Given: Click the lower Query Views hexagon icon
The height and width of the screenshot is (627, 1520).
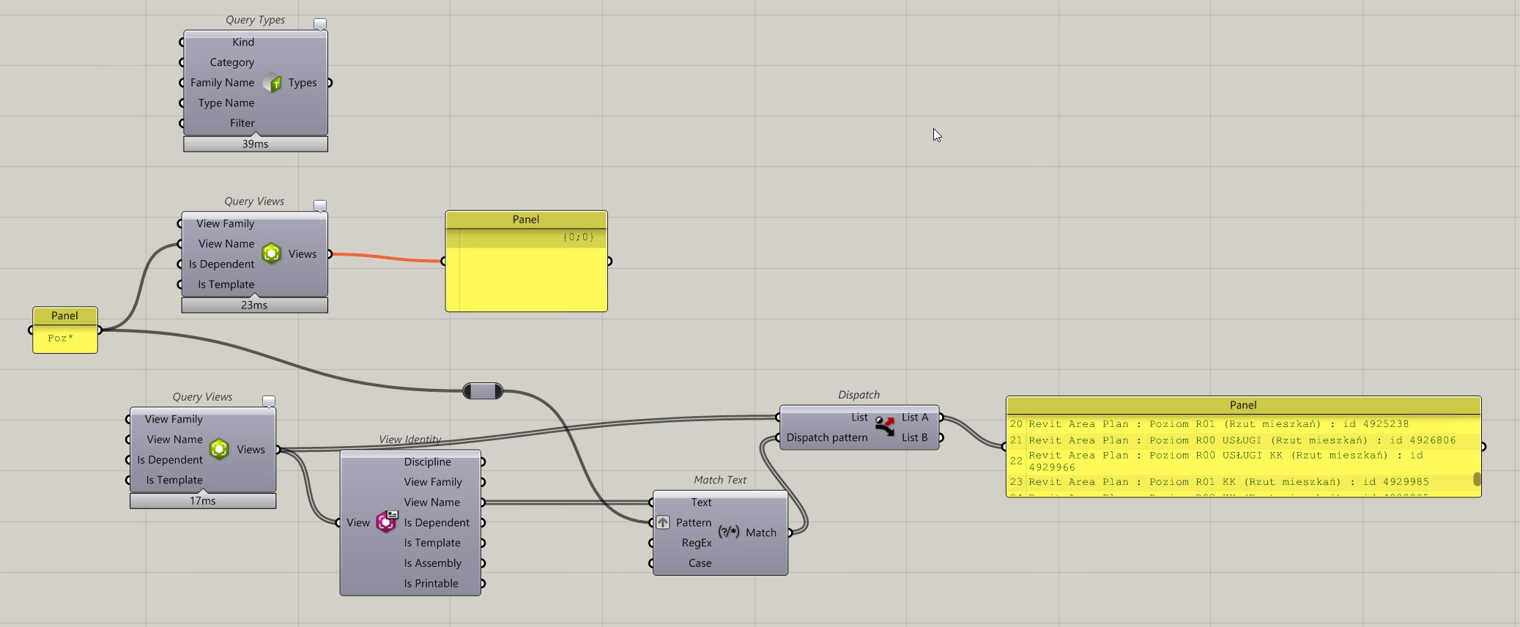Looking at the screenshot, I should click(219, 449).
